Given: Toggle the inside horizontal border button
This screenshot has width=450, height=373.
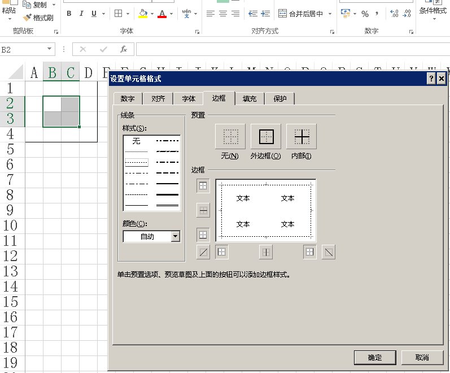Looking at the screenshot, I should click(x=203, y=210).
